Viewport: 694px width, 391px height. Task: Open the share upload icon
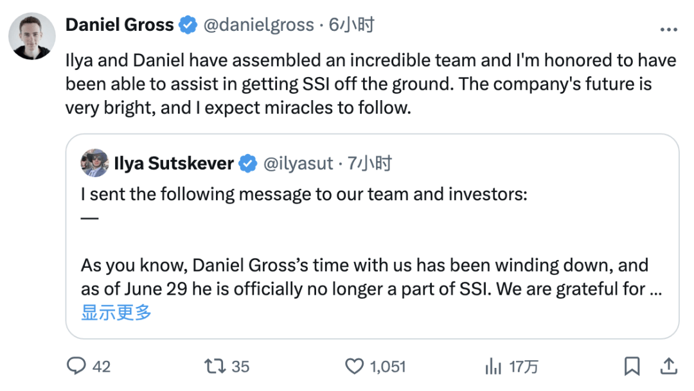(669, 366)
